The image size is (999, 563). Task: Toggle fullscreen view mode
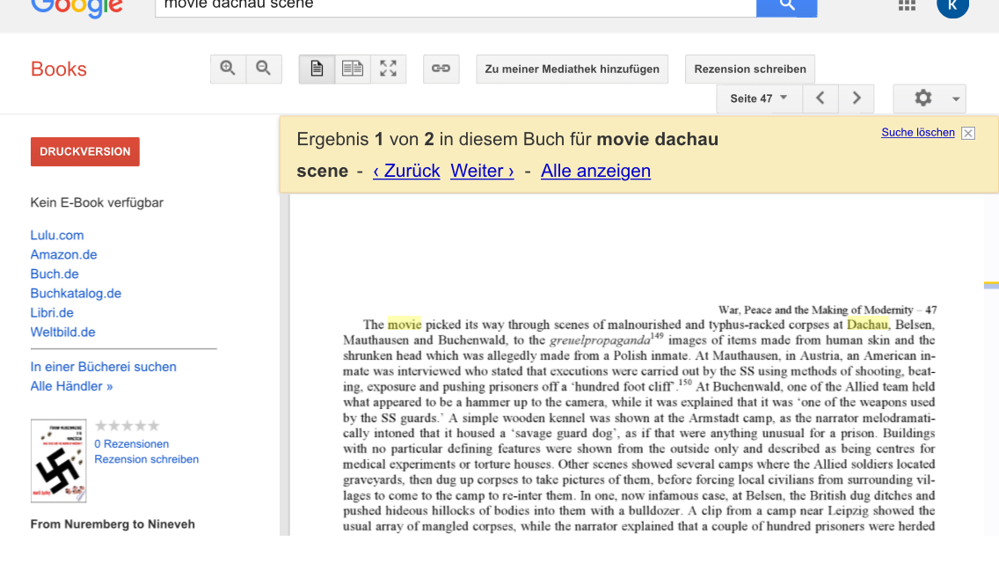(388, 69)
